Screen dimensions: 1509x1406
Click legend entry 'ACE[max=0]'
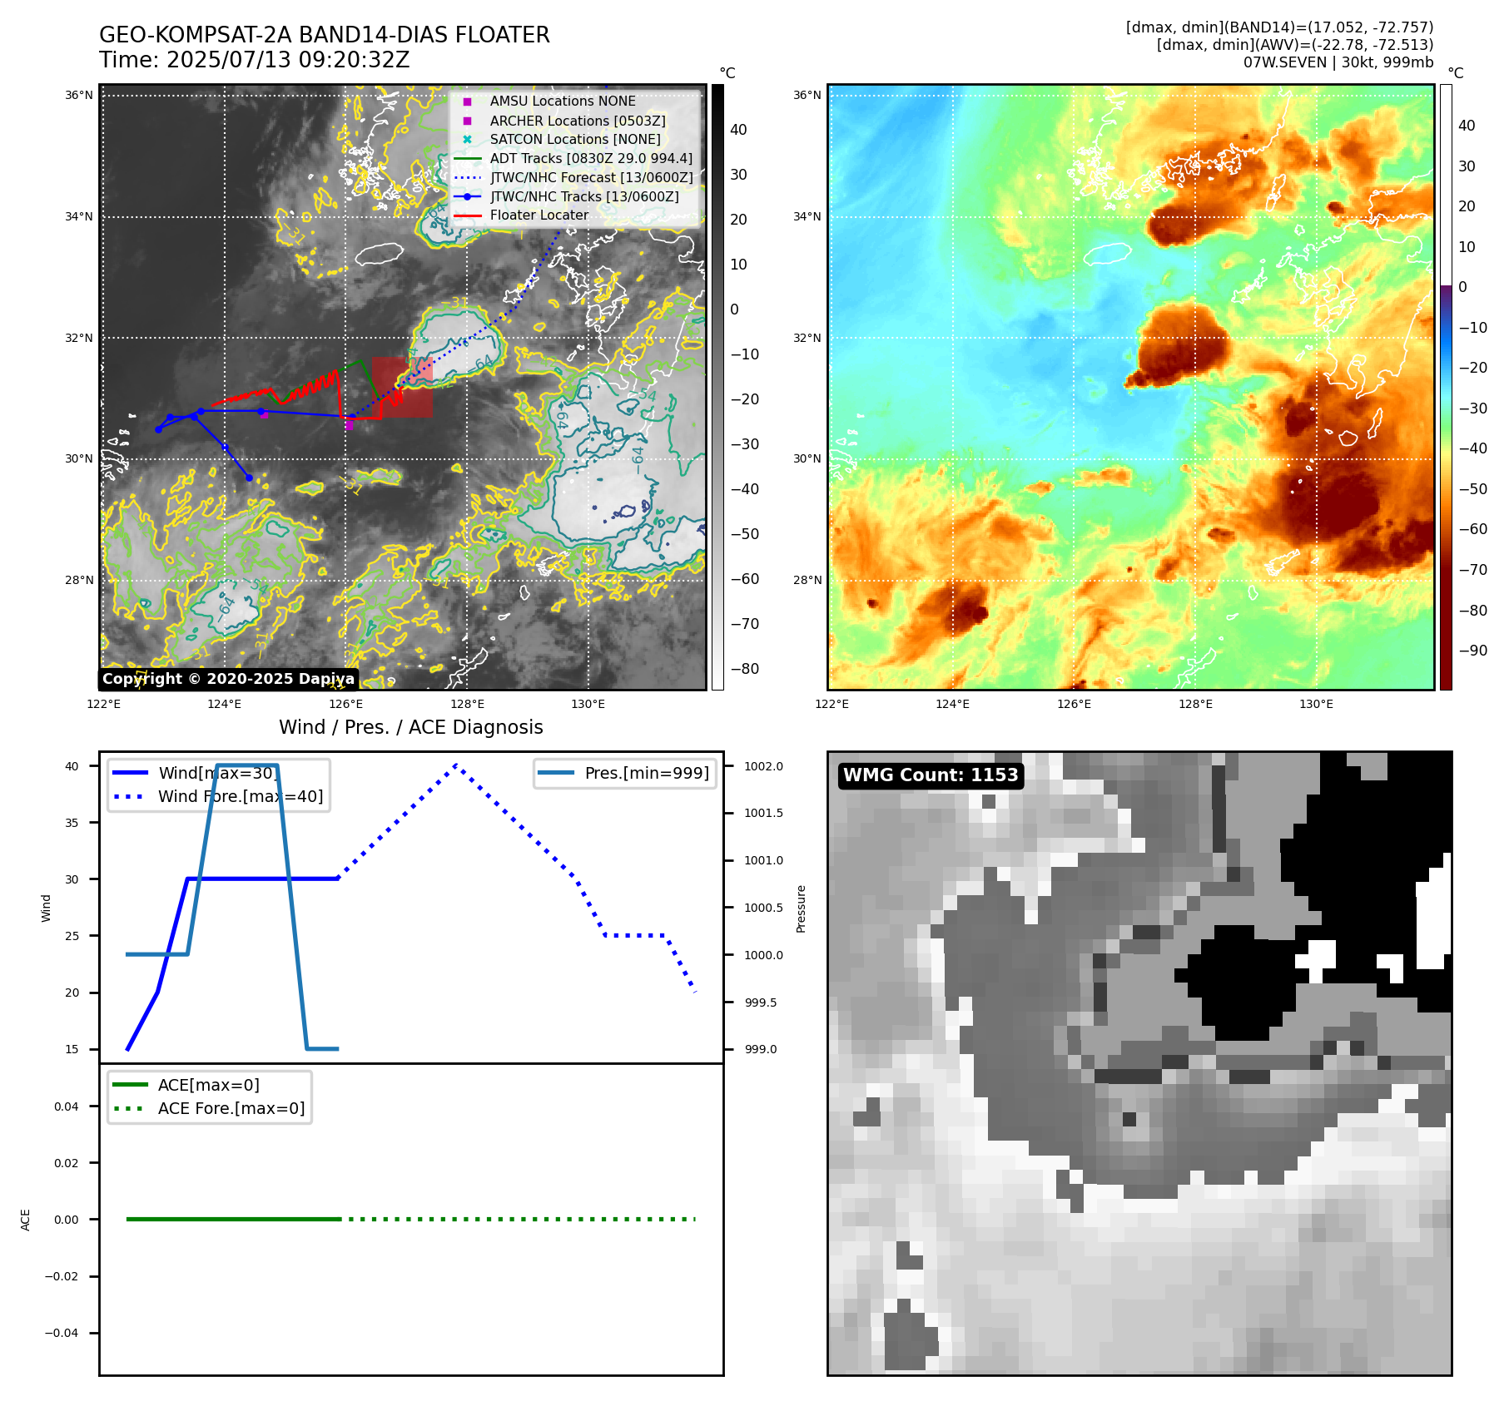click(x=209, y=1085)
